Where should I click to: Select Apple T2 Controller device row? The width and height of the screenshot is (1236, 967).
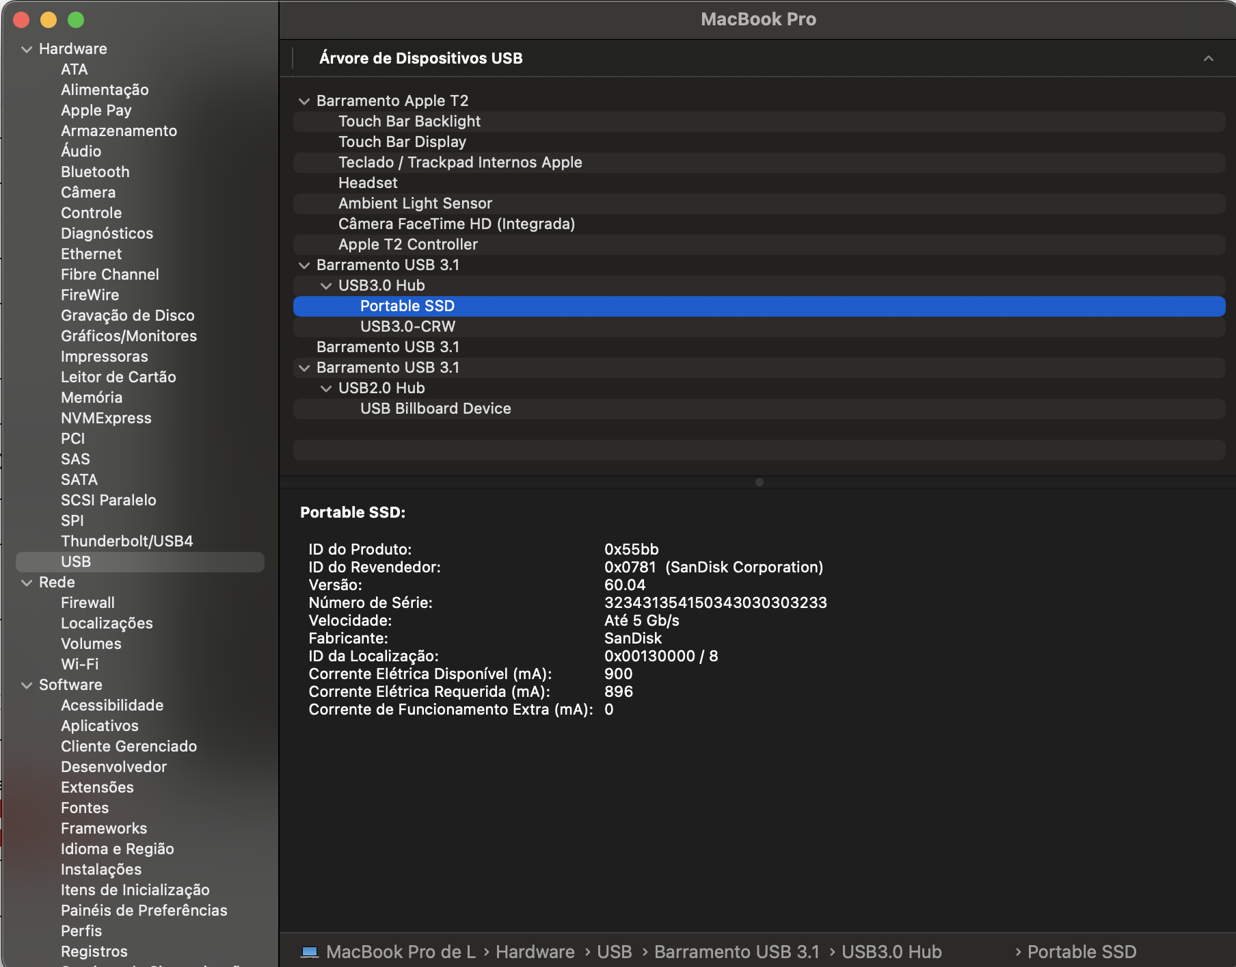759,245
